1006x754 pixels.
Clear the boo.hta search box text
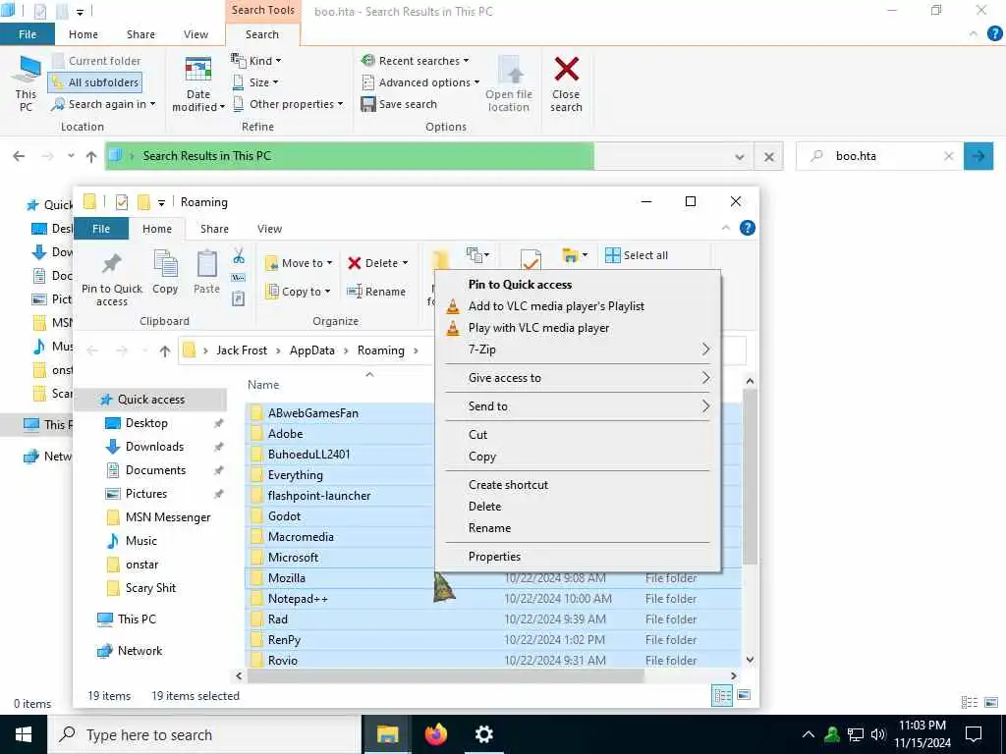(949, 156)
